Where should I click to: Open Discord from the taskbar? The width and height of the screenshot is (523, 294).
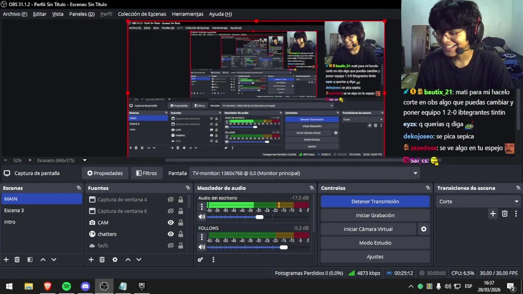pyautogui.click(x=85, y=286)
